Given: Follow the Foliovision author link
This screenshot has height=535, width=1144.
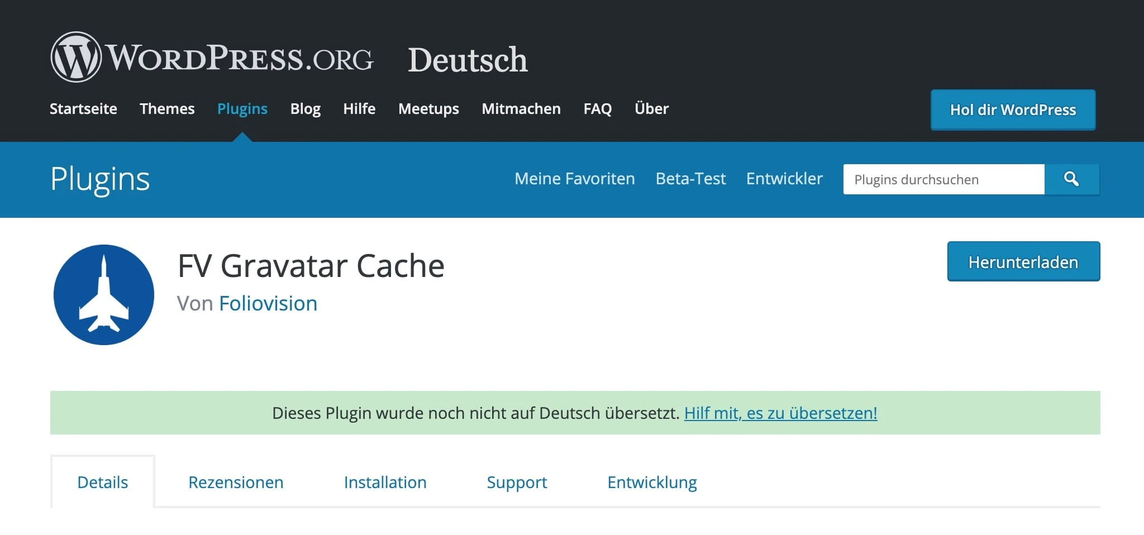Looking at the screenshot, I should tap(268, 303).
